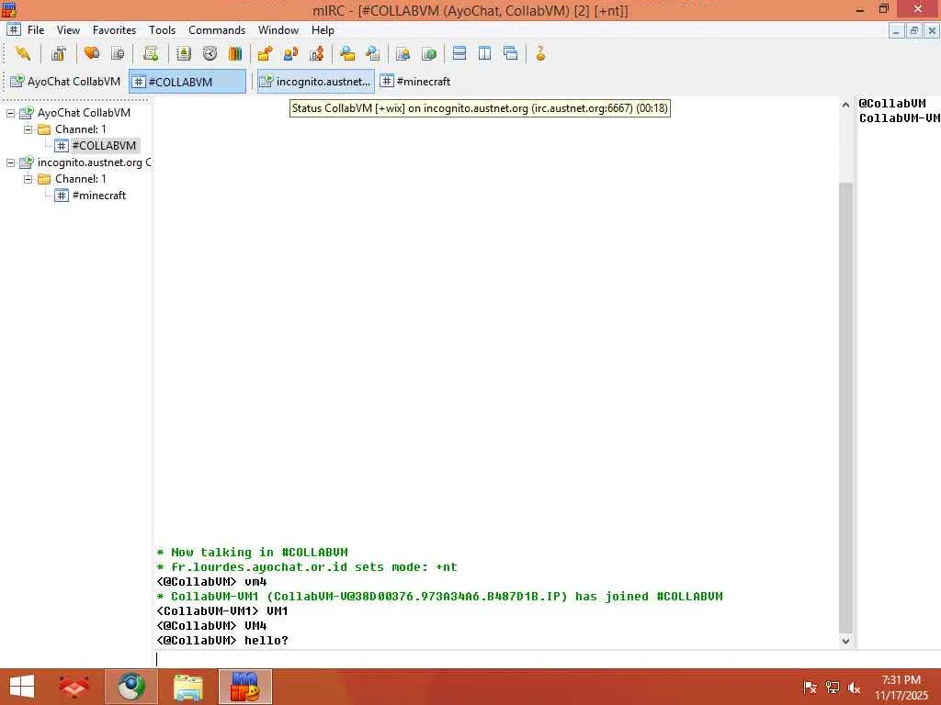Click the About mIRC toolbar icon
Screen dimensions: 941x705
coord(540,54)
